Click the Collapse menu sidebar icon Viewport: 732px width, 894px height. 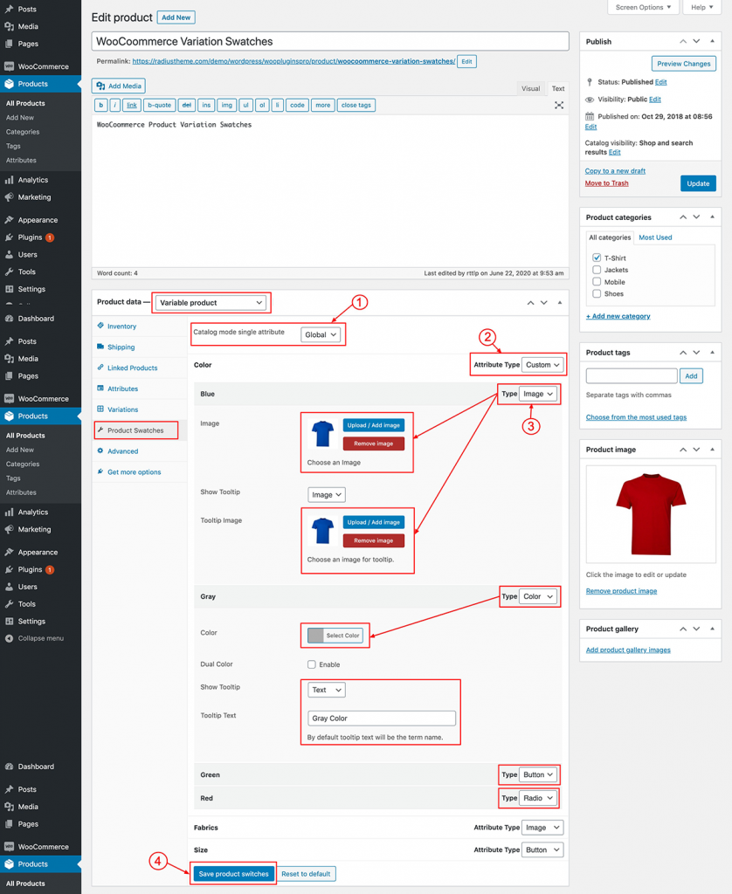[9, 638]
